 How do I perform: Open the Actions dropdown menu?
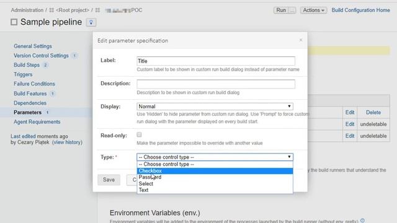(x=314, y=10)
